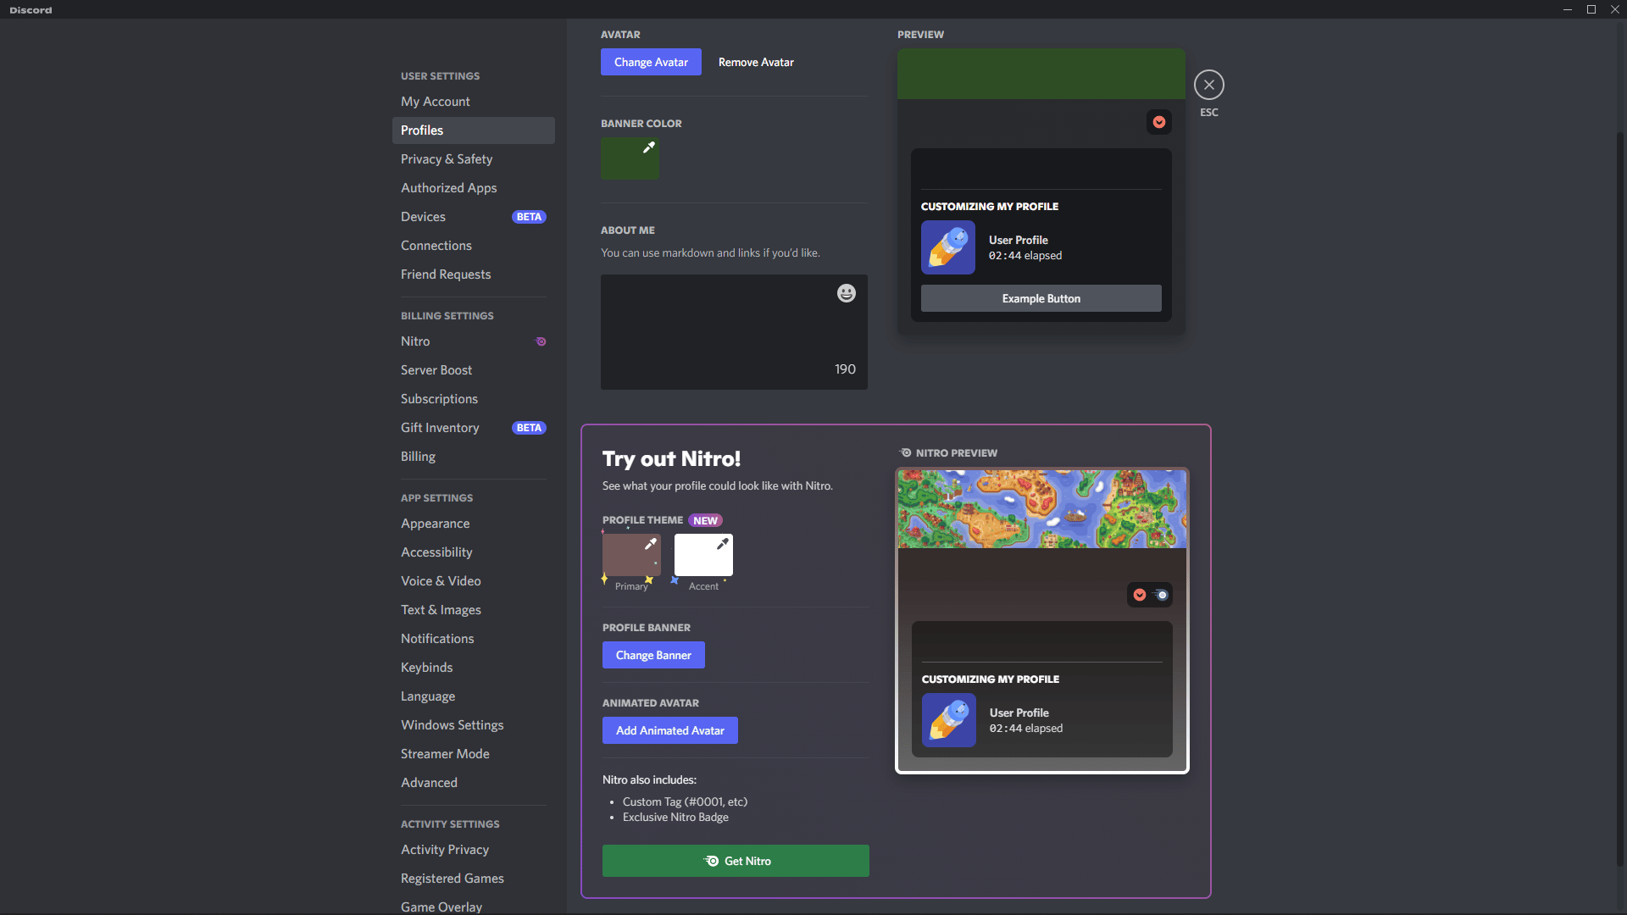Open Billing settings
Viewport: 1627px width, 915px height.
pos(473,457)
